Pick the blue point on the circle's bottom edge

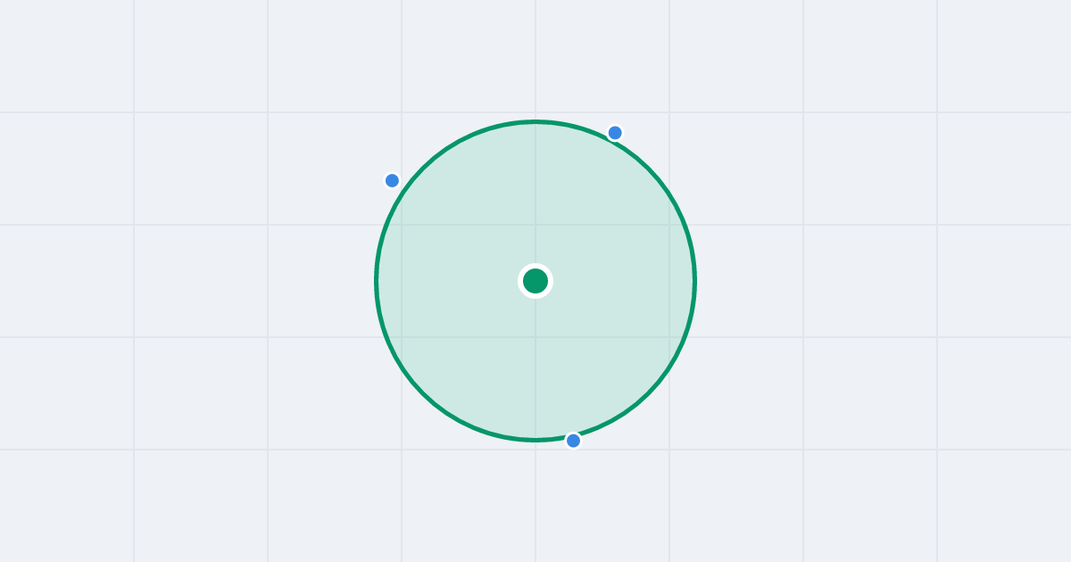tap(573, 441)
